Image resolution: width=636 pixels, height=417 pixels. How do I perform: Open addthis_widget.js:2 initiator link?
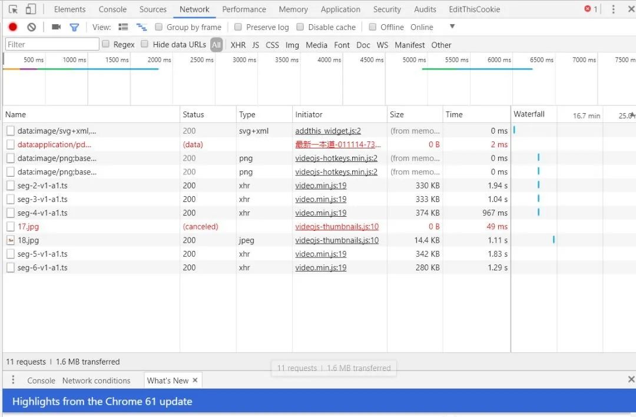tap(328, 131)
